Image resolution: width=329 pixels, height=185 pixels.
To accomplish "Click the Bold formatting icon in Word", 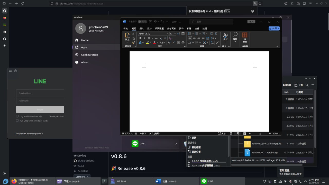I will pyautogui.click(x=140, y=38).
